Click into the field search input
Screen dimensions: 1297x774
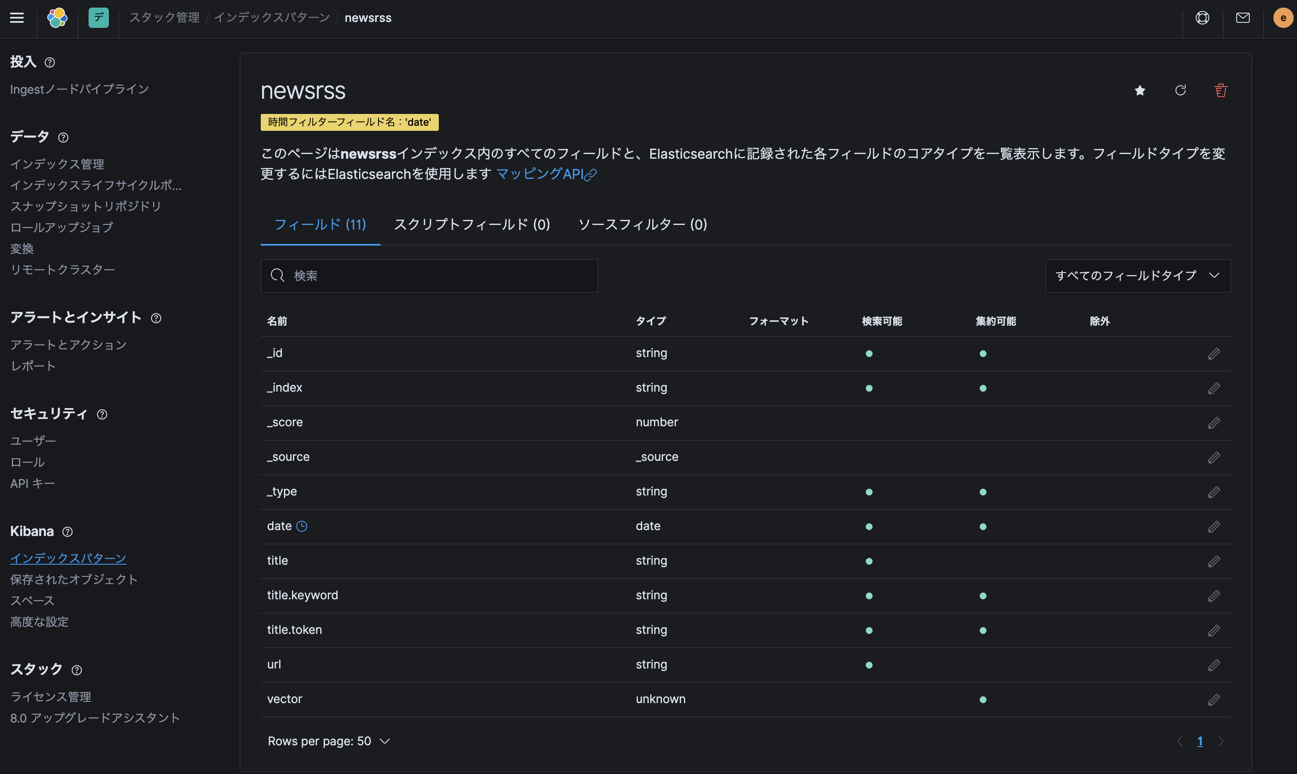[x=429, y=276]
